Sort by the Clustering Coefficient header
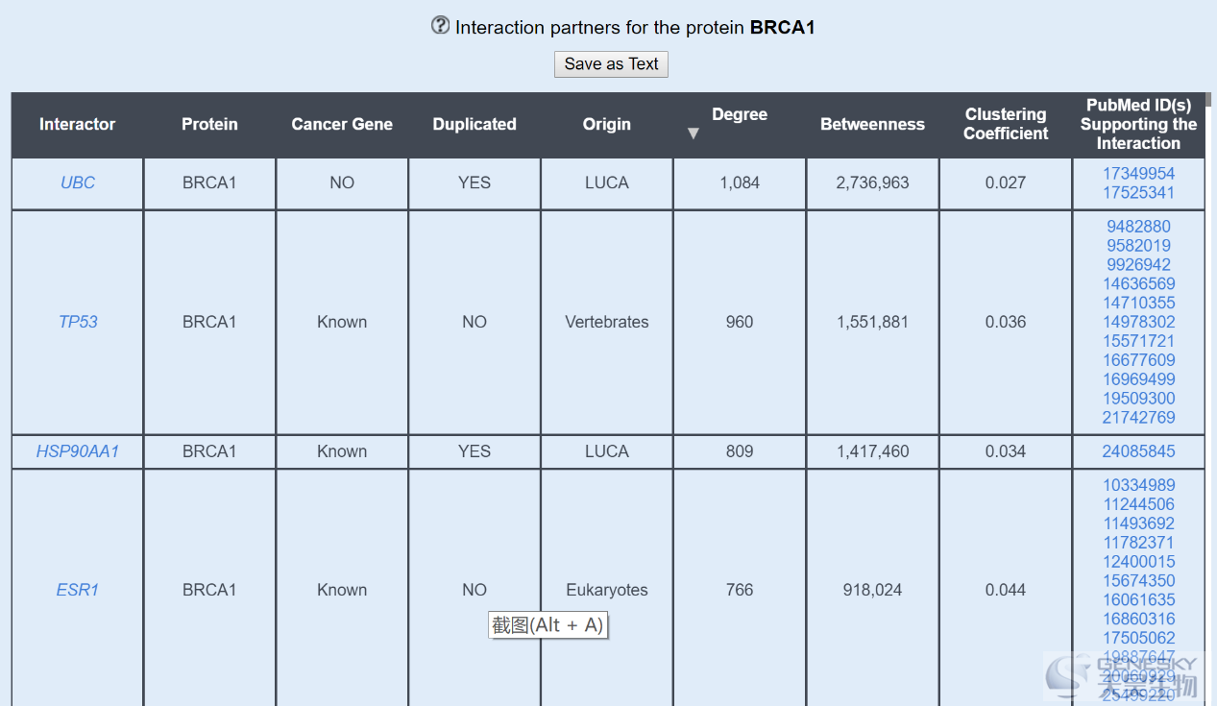This screenshot has width=1217, height=706. click(1006, 124)
